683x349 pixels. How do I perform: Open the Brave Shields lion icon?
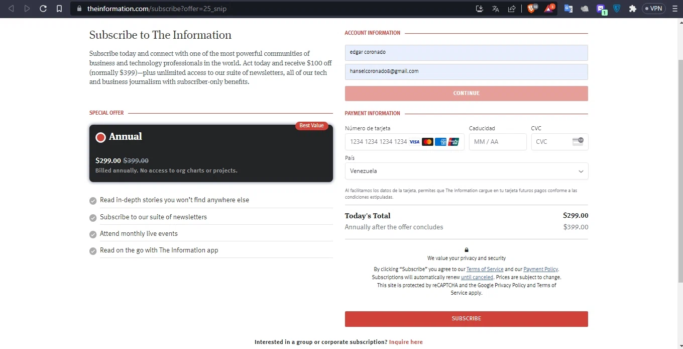[x=532, y=9]
